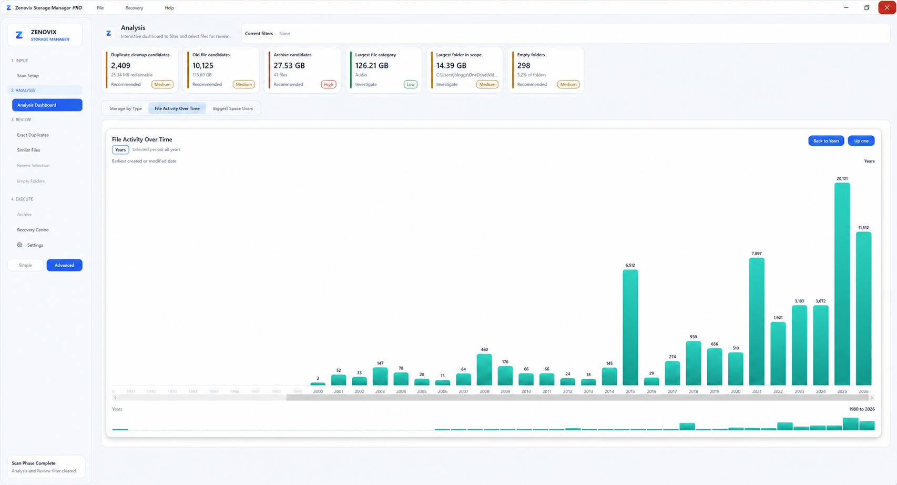Select the 2022 bar with 1,921 files

(x=778, y=353)
